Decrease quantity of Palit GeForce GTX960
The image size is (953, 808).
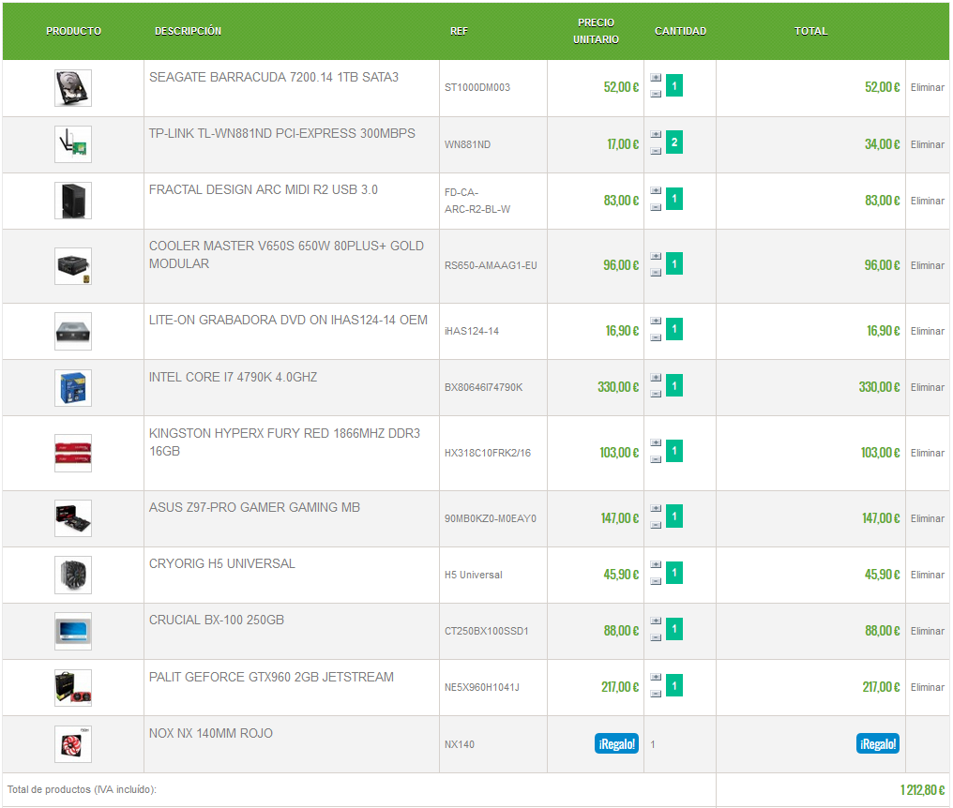(x=656, y=694)
